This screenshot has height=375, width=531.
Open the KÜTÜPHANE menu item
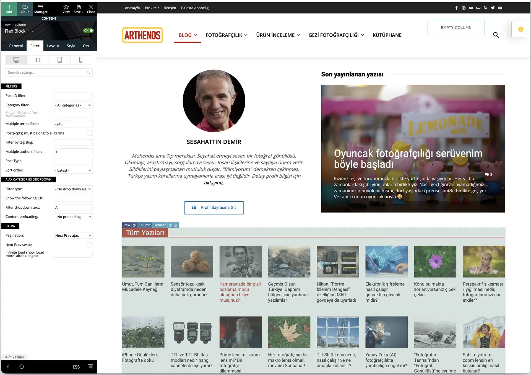pyautogui.click(x=387, y=35)
